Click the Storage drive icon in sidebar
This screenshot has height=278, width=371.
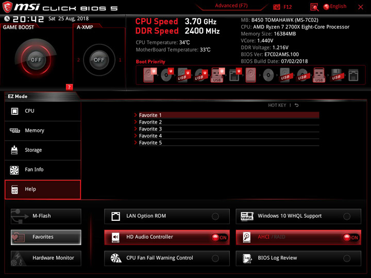tap(14, 150)
